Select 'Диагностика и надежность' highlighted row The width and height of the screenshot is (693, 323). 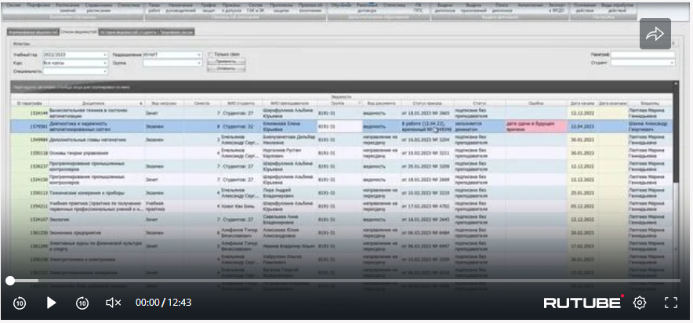click(94, 125)
